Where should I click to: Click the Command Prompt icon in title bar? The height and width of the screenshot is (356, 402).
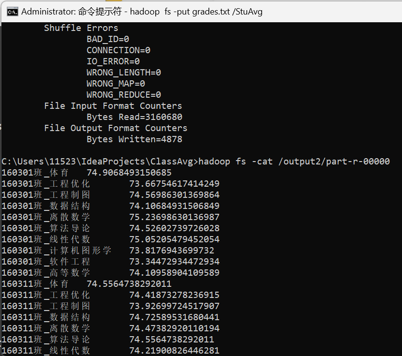click(12, 12)
